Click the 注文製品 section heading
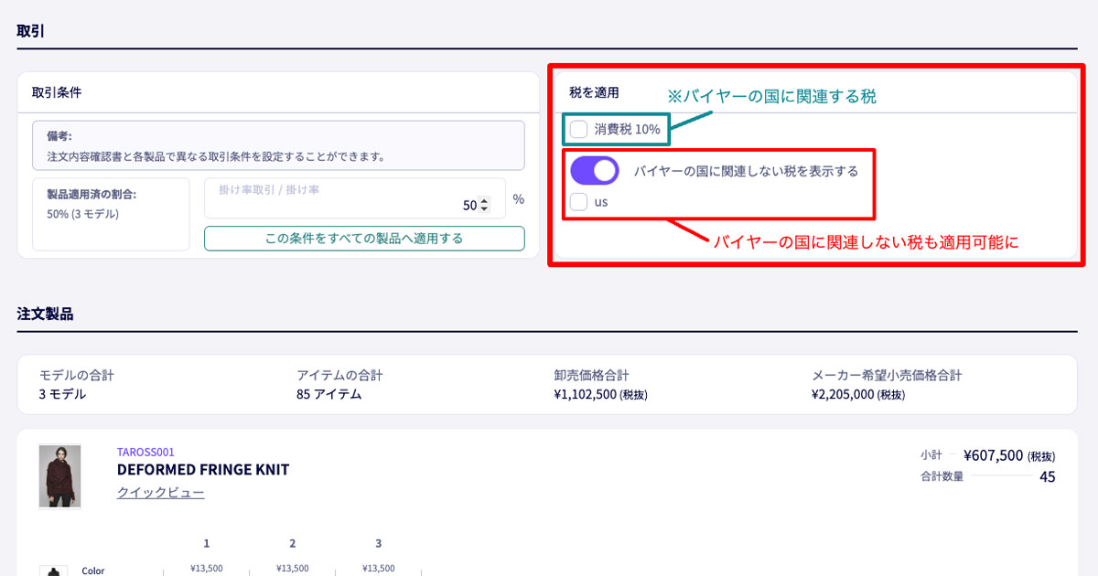The height and width of the screenshot is (576, 1098). [x=45, y=314]
